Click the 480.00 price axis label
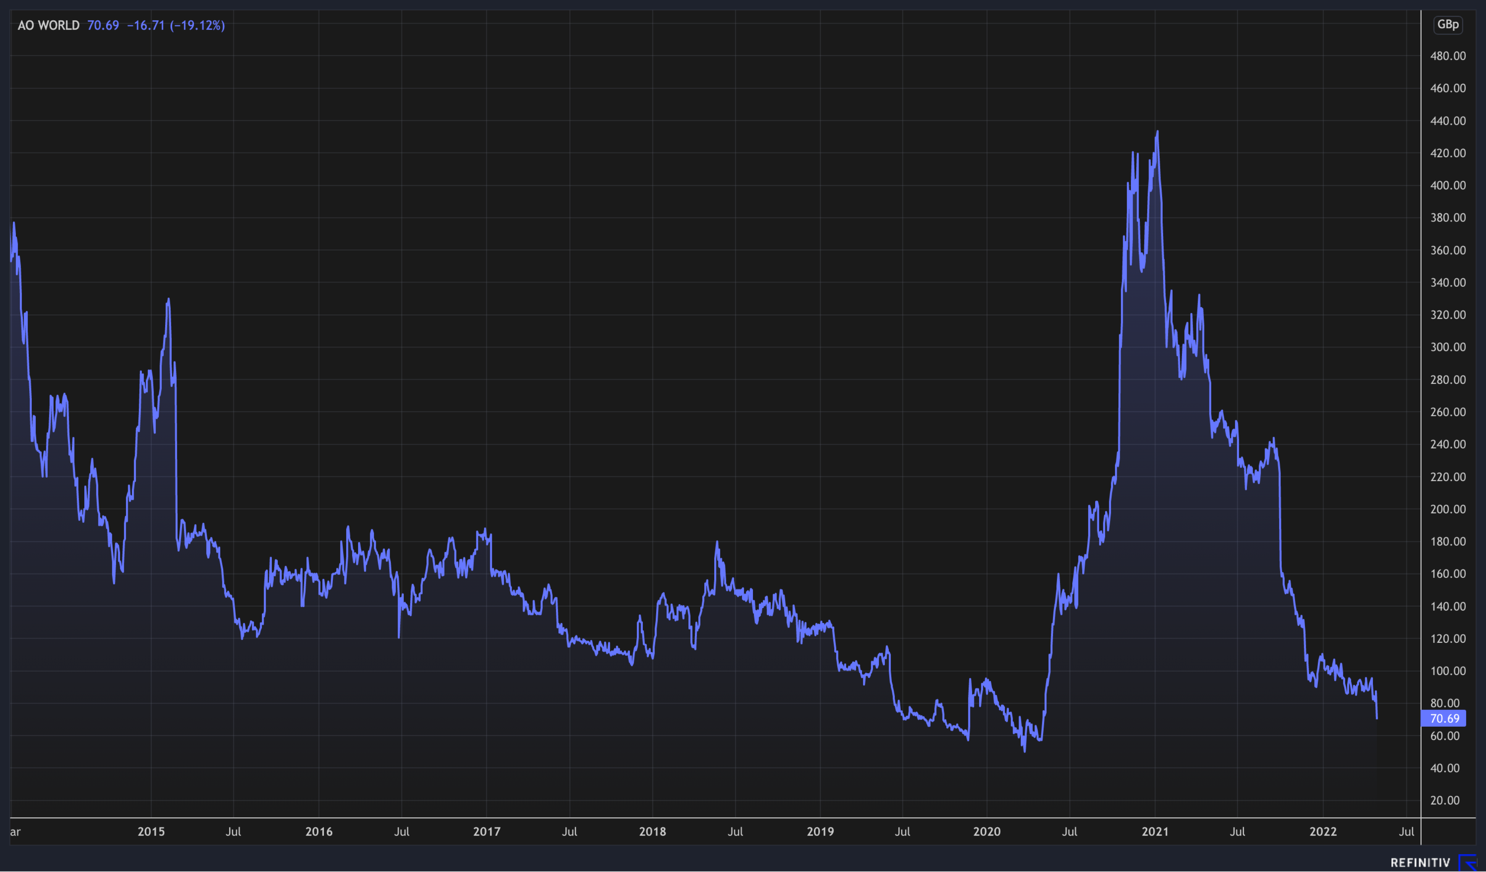The width and height of the screenshot is (1486, 872). (1448, 56)
